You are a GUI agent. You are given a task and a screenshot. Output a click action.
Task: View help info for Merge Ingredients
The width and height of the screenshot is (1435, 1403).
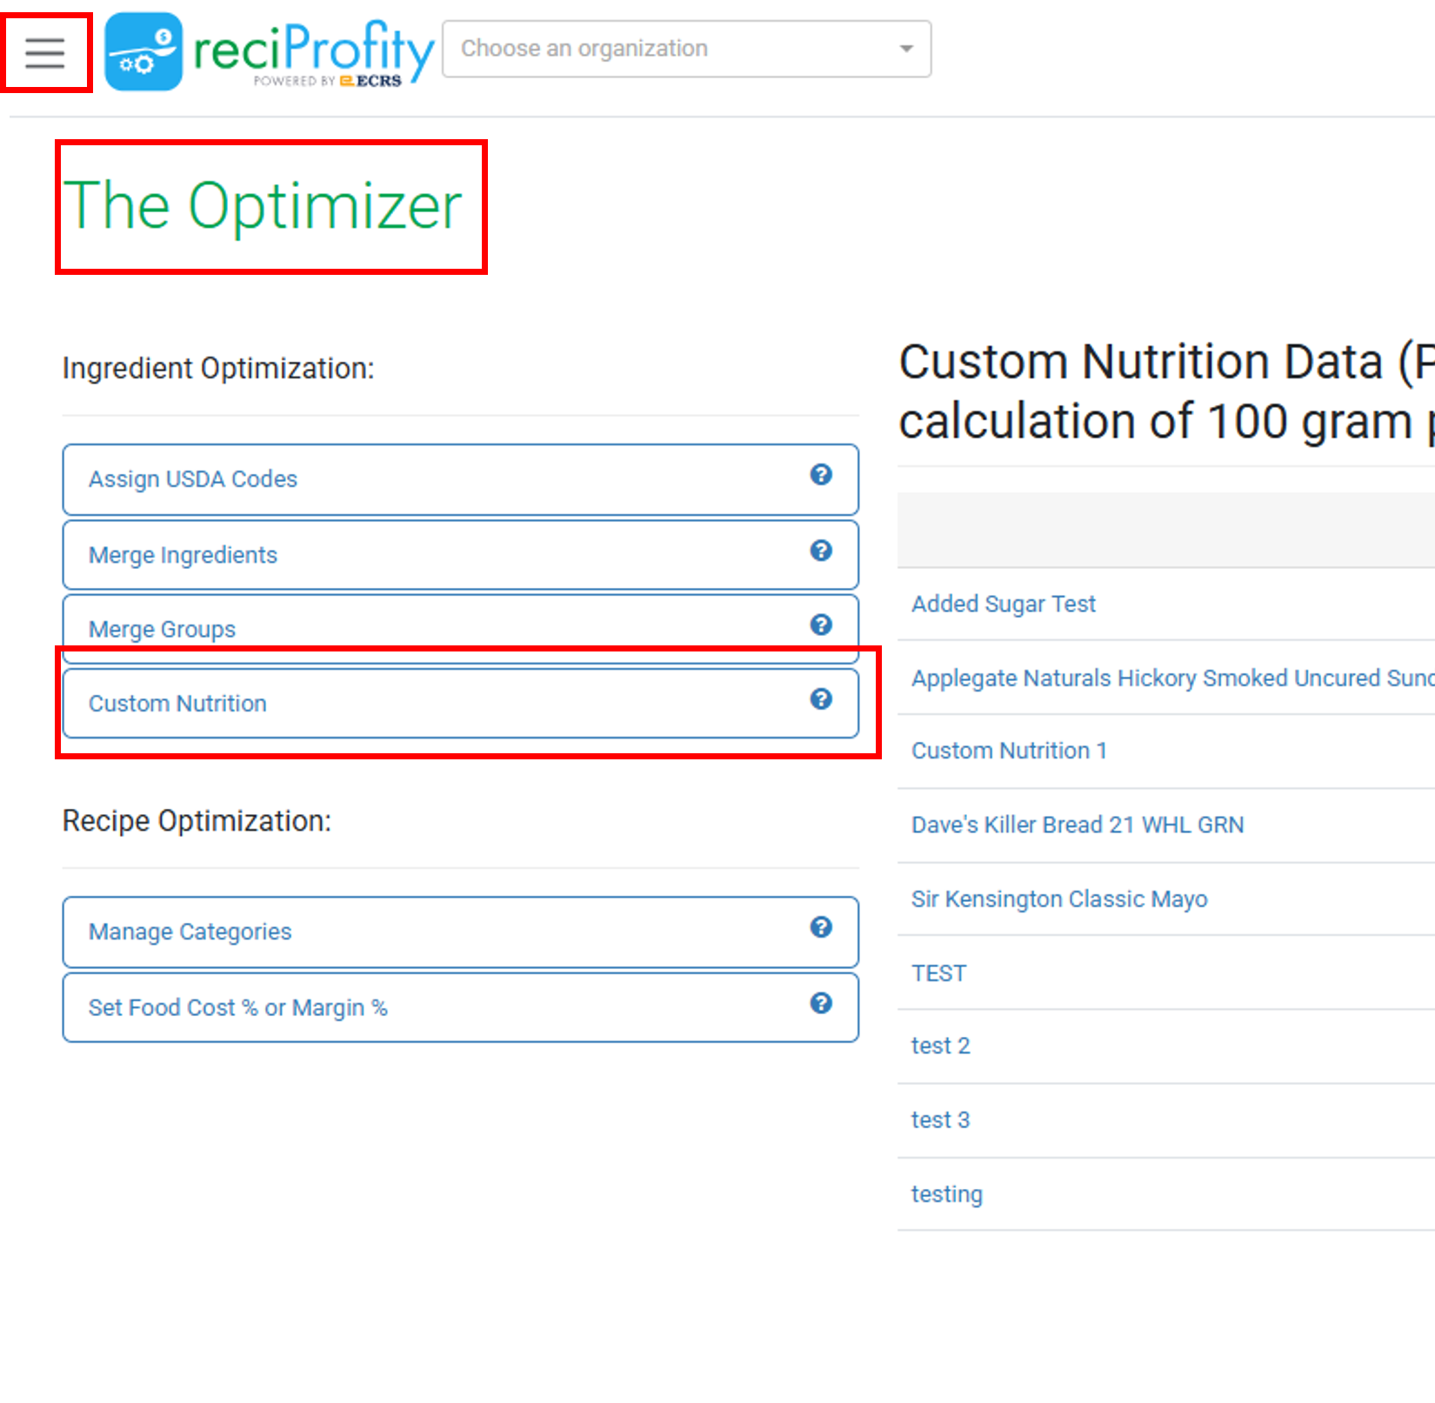click(820, 551)
